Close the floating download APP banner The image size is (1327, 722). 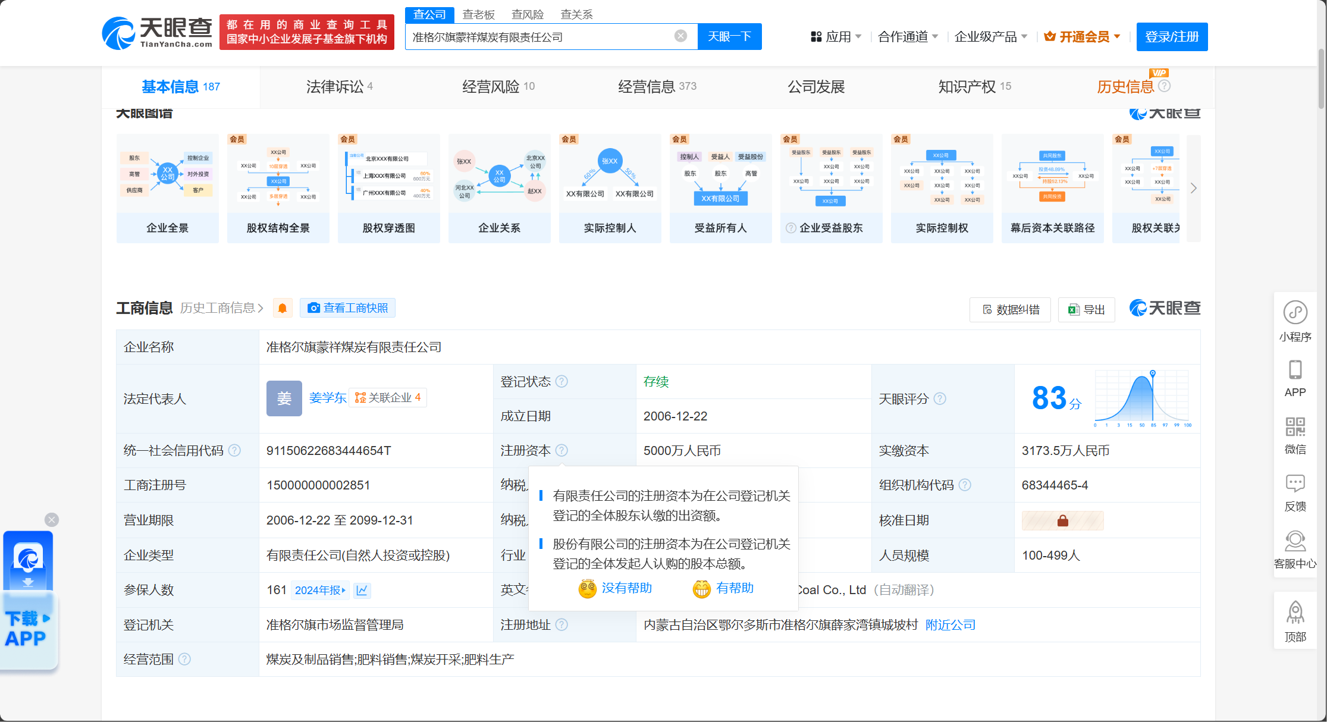[52, 520]
